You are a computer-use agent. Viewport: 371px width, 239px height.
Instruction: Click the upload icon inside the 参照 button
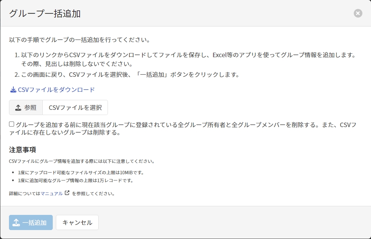click(18, 108)
